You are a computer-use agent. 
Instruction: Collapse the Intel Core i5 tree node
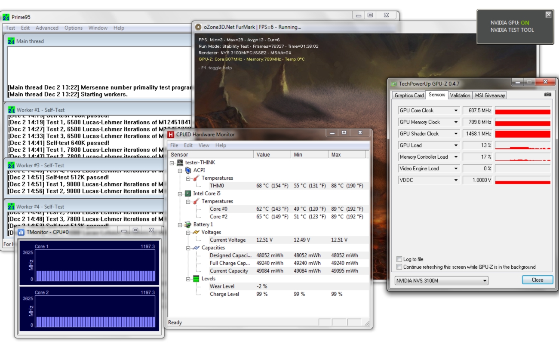[181, 194]
